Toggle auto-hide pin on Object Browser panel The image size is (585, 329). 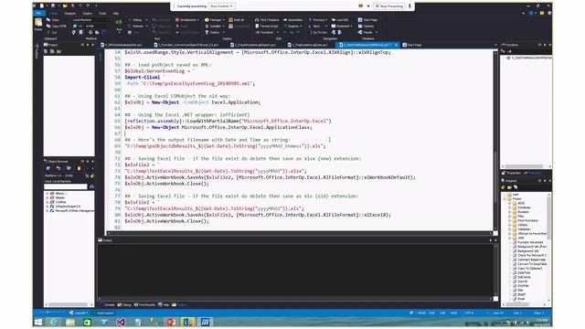[88, 162]
